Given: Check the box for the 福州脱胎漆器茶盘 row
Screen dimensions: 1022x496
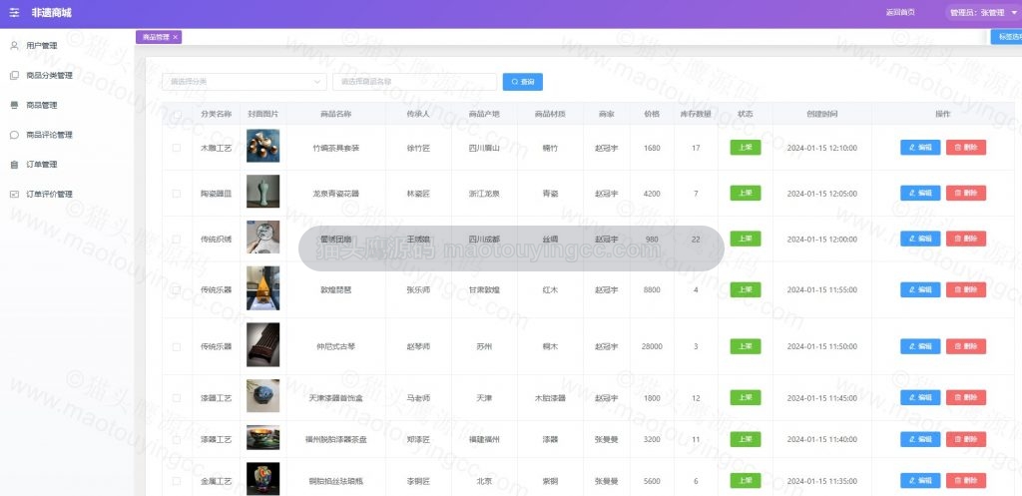Looking at the screenshot, I should (x=177, y=439).
